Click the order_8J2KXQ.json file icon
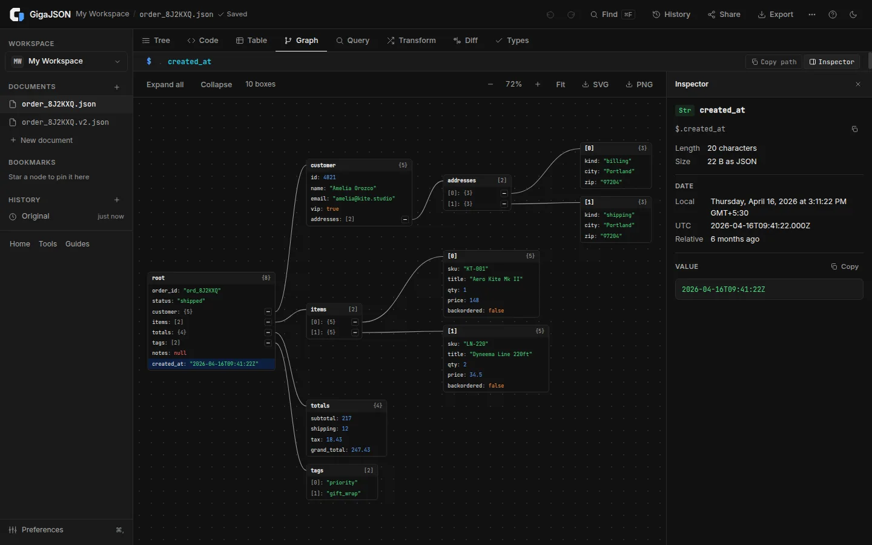 13,104
